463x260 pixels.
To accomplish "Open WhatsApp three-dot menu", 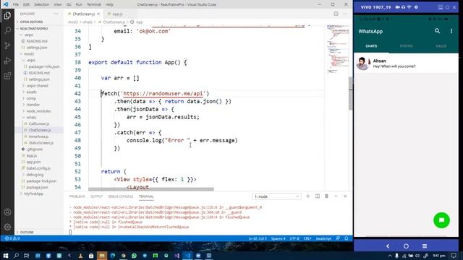I will (451, 31).
